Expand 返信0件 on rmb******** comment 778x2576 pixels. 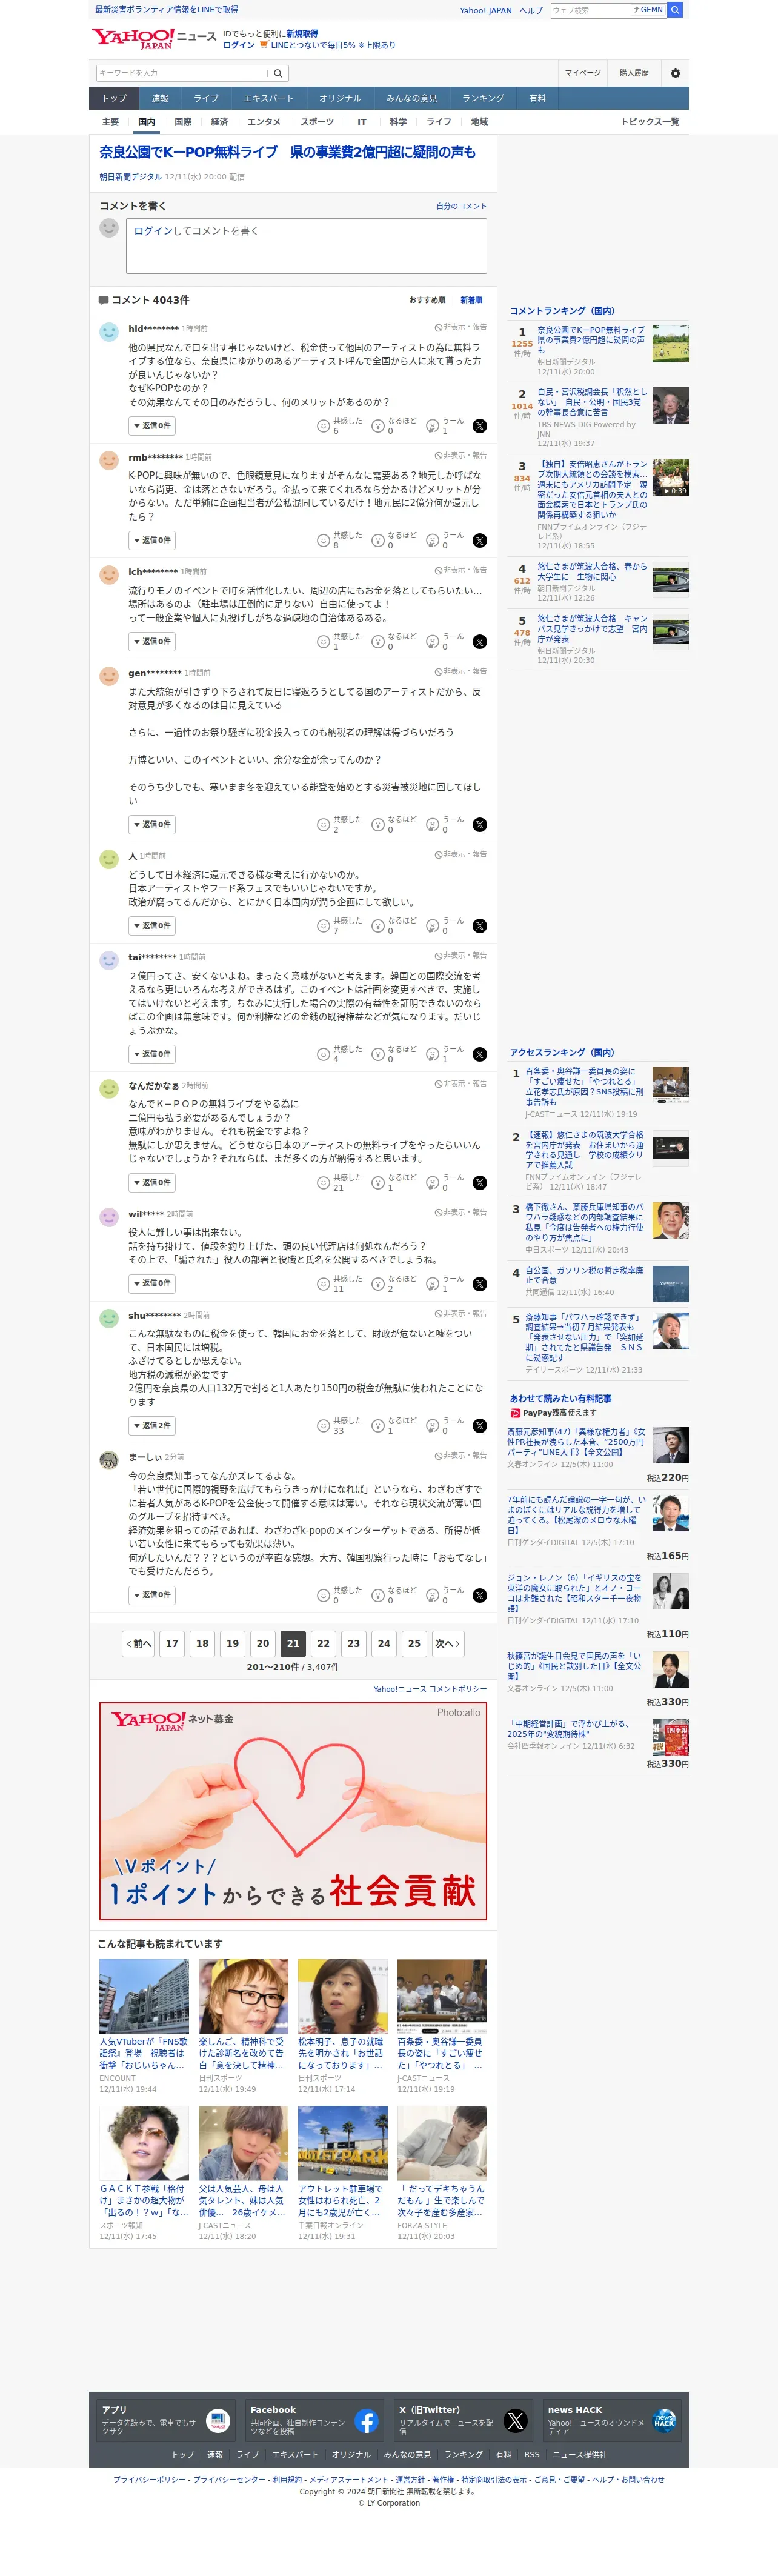click(x=152, y=540)
